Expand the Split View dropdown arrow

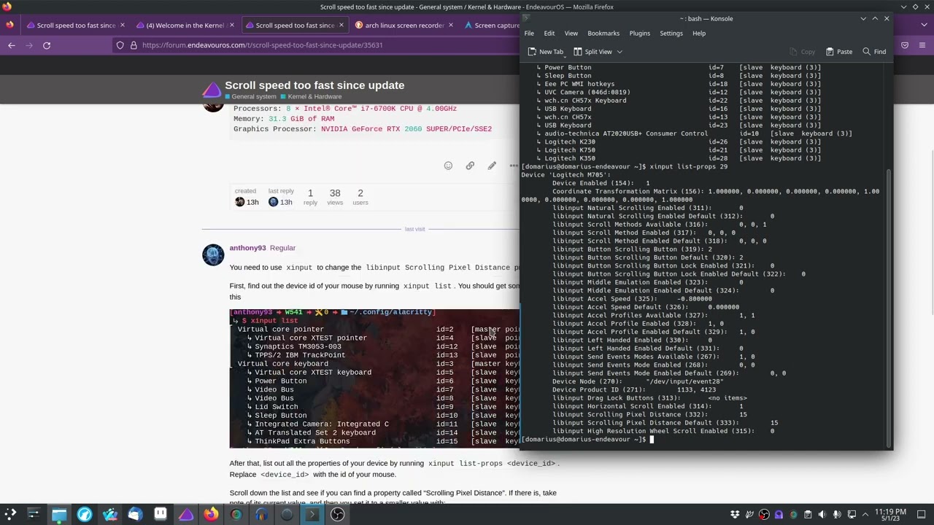pyautogui.click(x=620, y=52)
